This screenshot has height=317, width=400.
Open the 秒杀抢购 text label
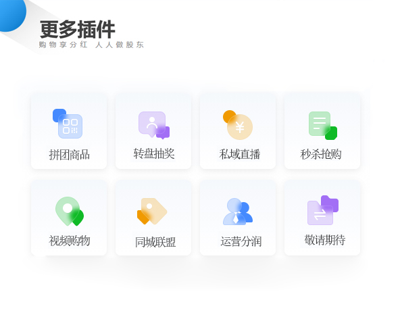pyautogui.click(x=321, y=154)
